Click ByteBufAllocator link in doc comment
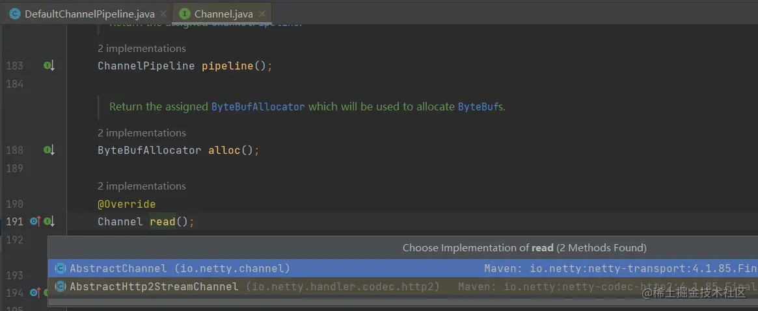758x311 pixels. 258,106
